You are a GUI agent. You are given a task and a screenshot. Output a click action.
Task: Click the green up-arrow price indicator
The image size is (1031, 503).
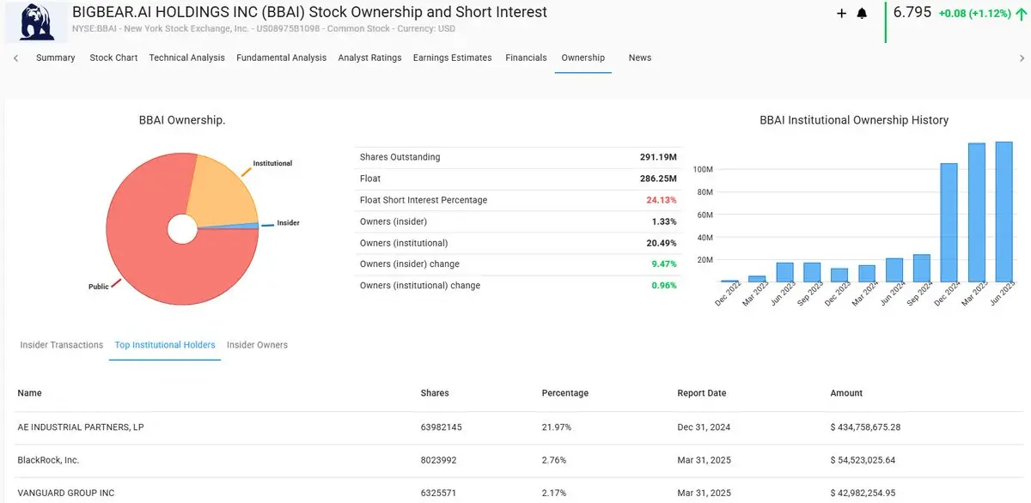point(1022,14)
